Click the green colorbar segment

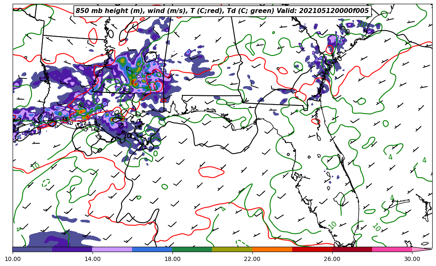192,249
